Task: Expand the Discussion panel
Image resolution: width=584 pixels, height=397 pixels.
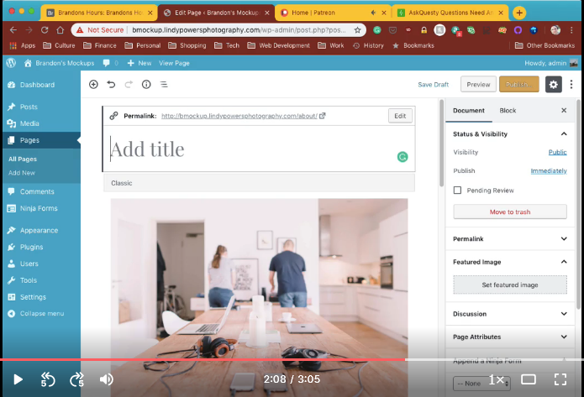Action: coord(564,314)
